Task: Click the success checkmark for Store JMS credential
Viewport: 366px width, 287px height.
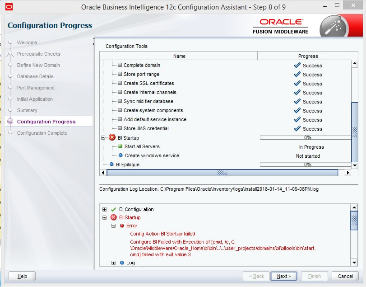Action: [x=297, y=128]
